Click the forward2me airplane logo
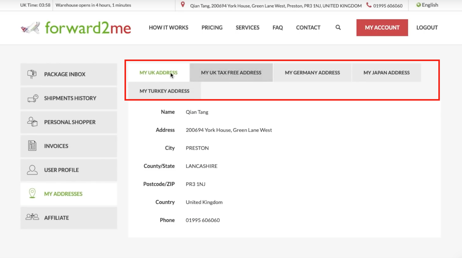Image resolution: width=462 pixels, height=258 pixels. (30, 28)
